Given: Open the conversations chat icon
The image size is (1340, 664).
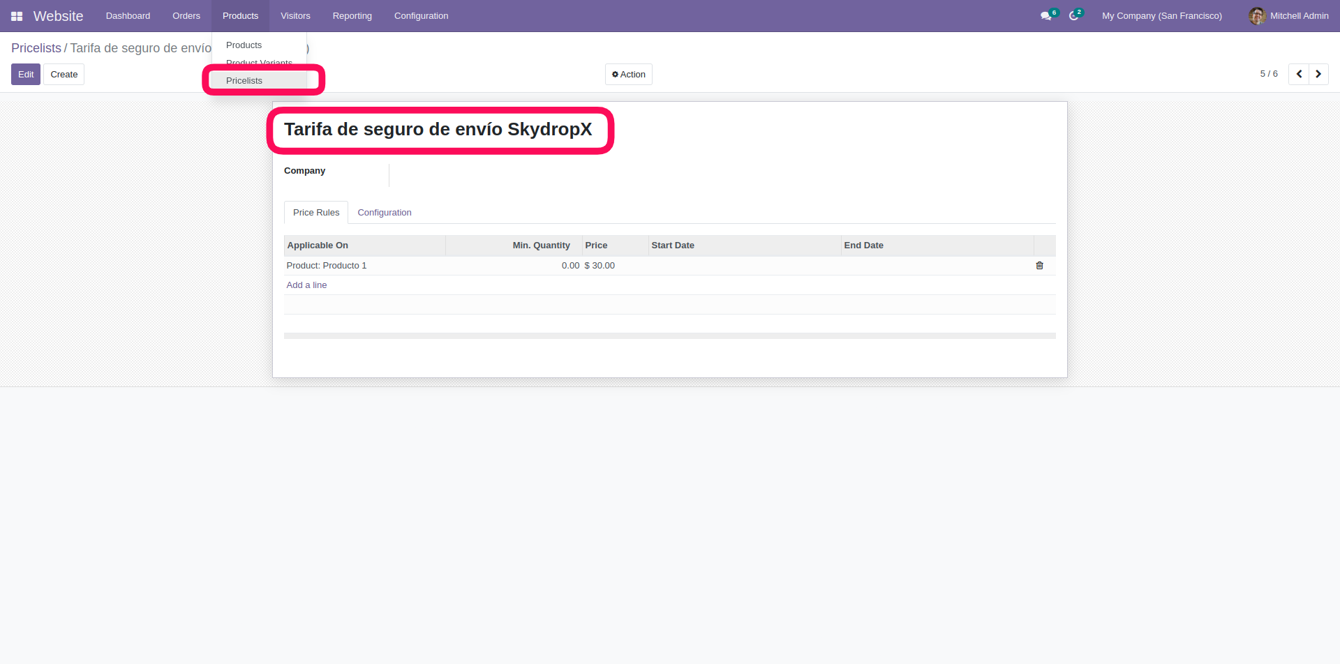Looking at the screenshot, I should coord(1045,16).
